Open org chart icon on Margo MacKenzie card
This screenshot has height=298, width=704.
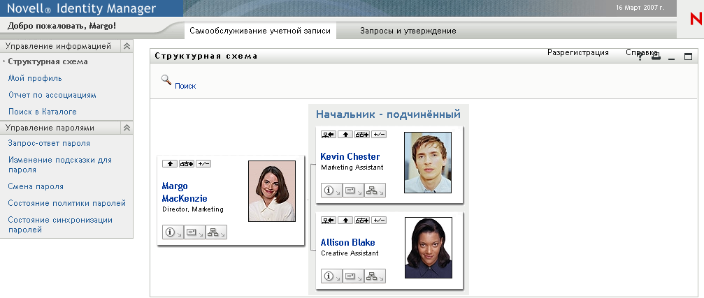[217, 232]
